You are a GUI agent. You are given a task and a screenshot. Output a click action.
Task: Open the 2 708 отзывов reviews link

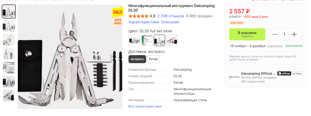click(x=171, y=16)
